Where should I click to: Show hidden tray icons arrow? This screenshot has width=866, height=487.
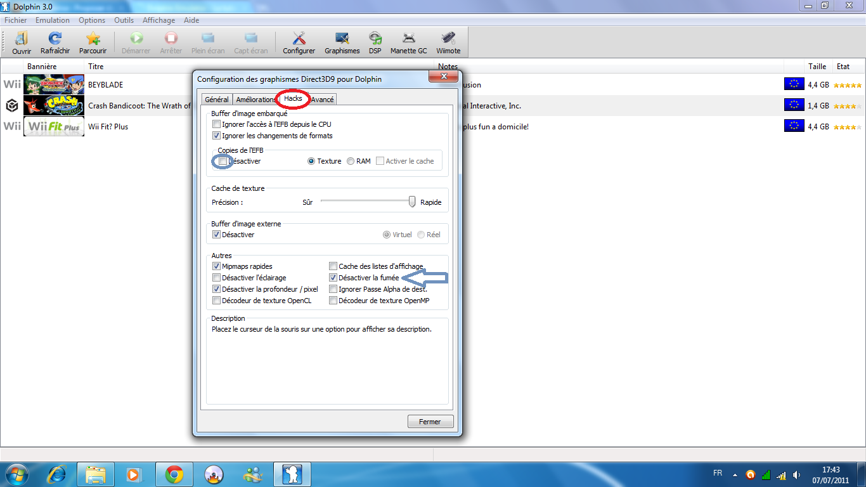tap(735, 474)
